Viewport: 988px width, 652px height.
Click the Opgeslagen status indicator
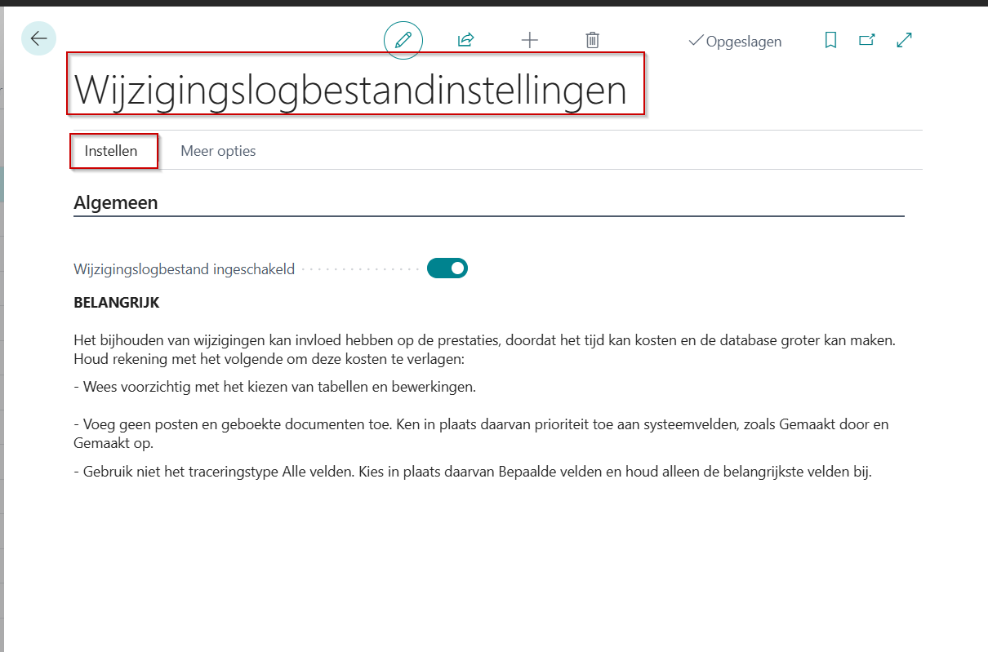[735, 42]
